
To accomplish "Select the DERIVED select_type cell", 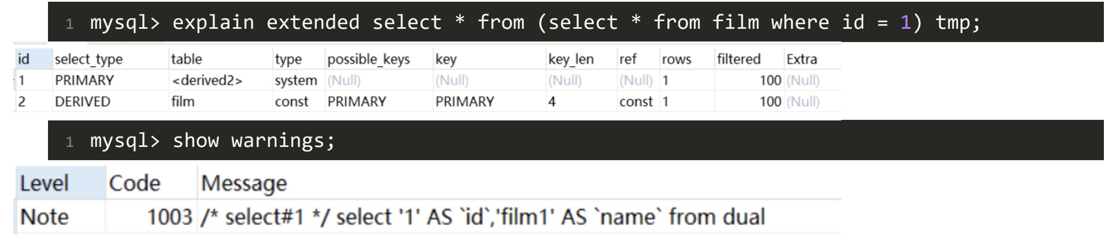I will click(83, 102).
